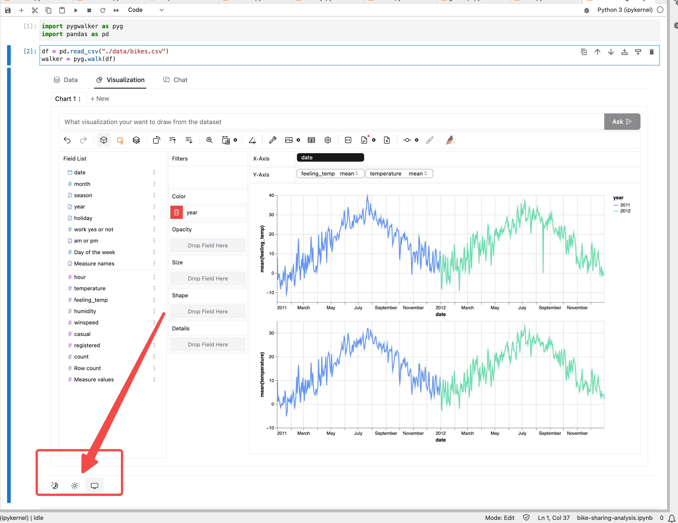Viewport: 678px width, 523px height.
Task: Open Chart 1 tab options menu
Action: click(80, 99)
